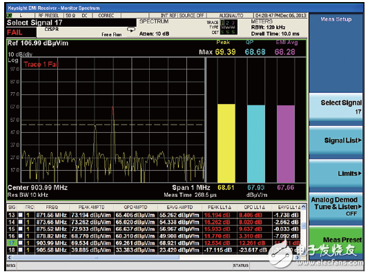
Task: Click the ALIGN AUTO status indicator
Action: pyautogui.click(x=231, y=16)
